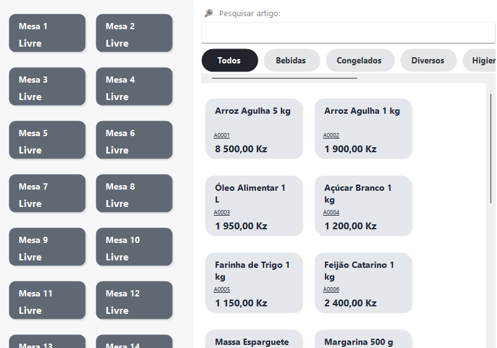Open the Congelados category tab
Screen dimensions: 497x348
tap(360, 60)
